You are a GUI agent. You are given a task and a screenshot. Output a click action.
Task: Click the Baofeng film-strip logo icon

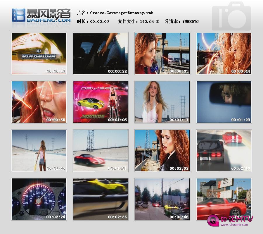(19, 16)
